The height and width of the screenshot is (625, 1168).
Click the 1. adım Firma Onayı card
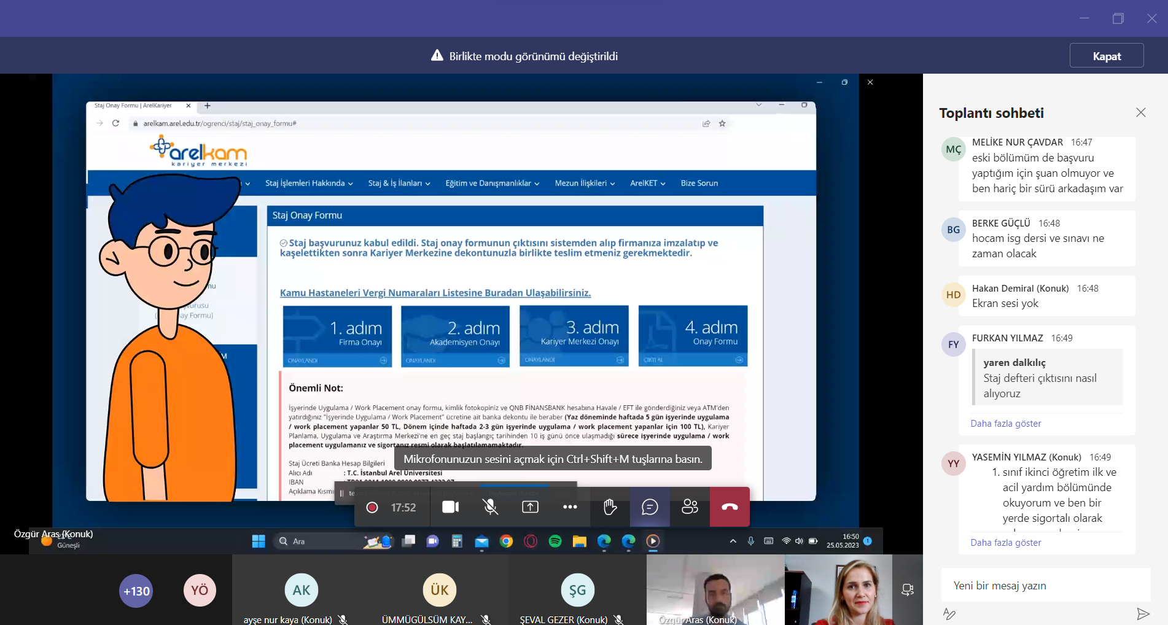(x=337, y=336)
